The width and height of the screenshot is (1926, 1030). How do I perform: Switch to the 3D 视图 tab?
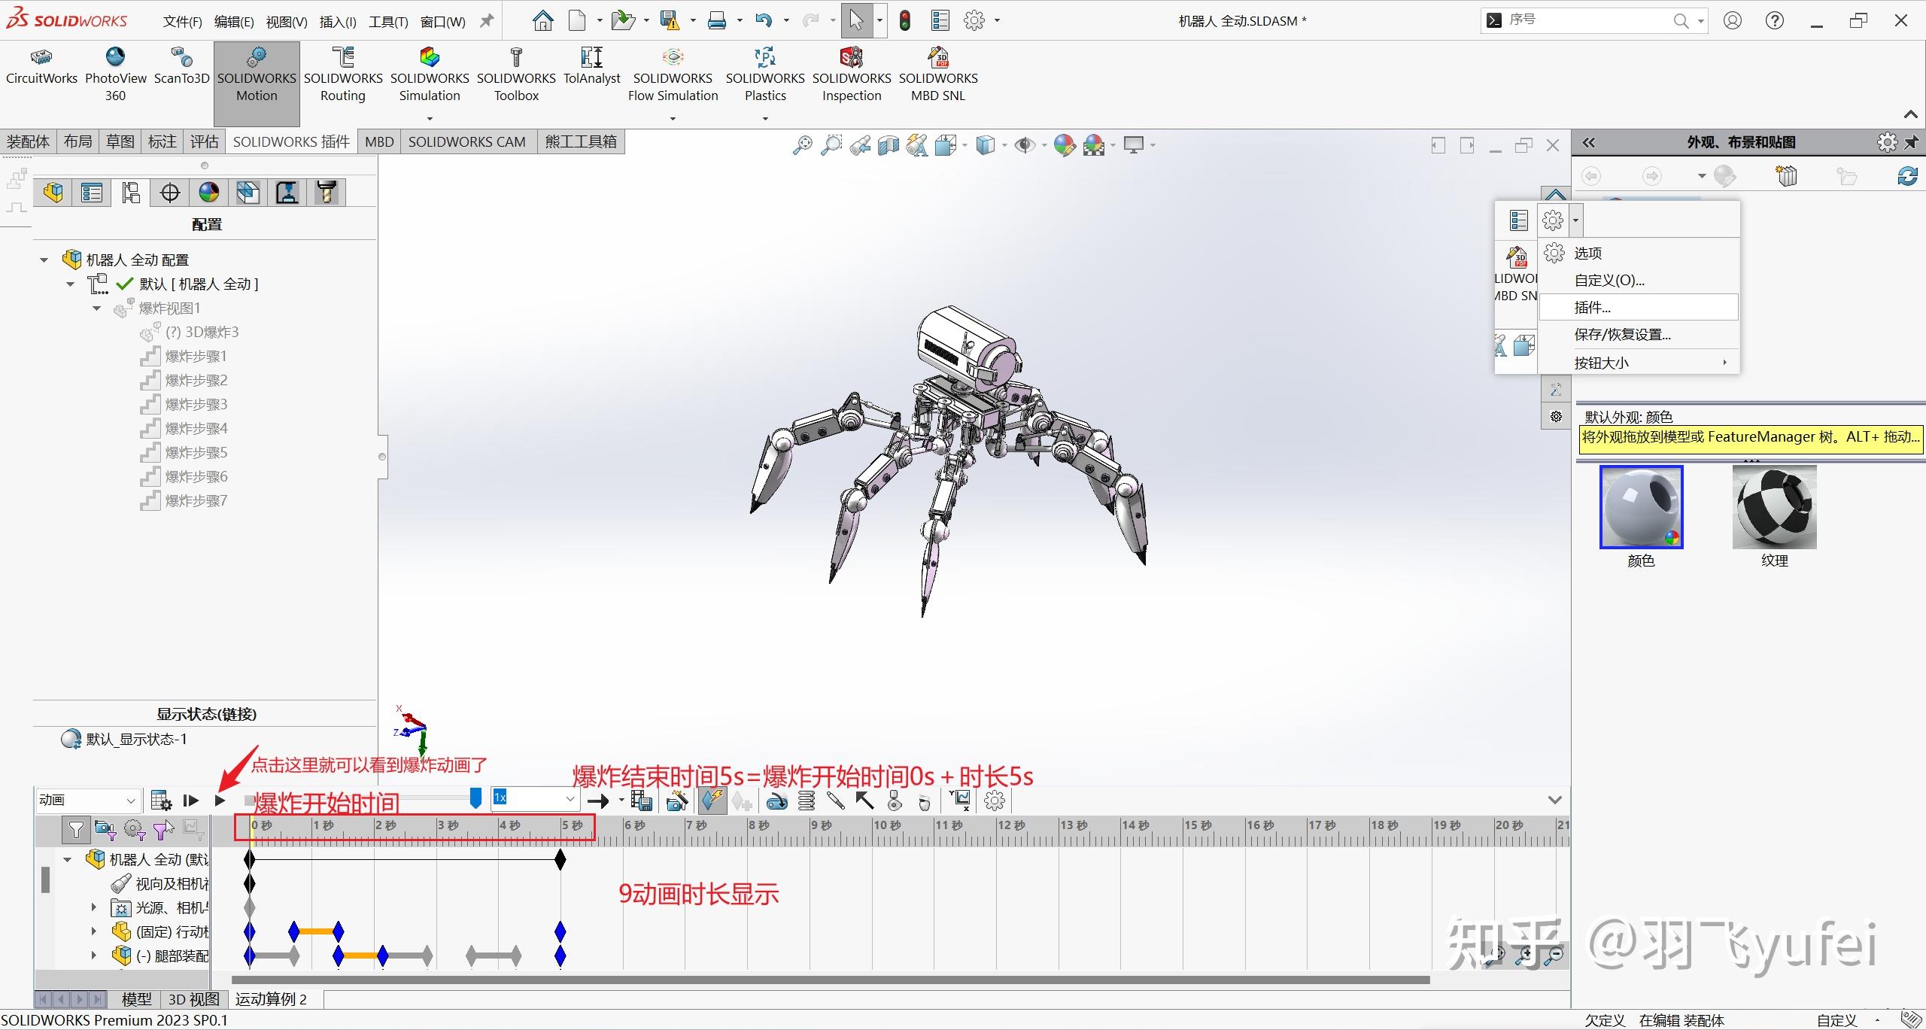pyautogui.click(x=193, y=999)
